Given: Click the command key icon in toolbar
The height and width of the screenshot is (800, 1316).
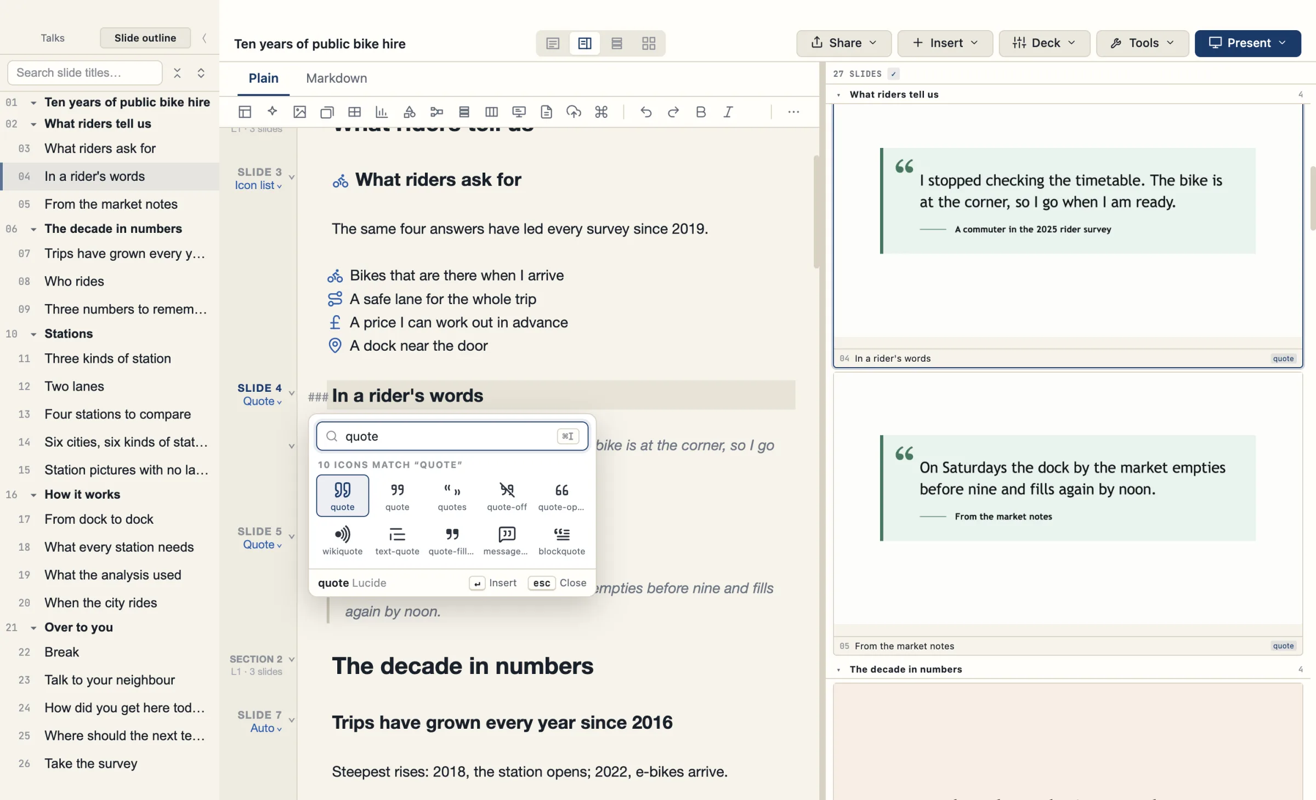Looking at the screenshot, I should [601, 112].
